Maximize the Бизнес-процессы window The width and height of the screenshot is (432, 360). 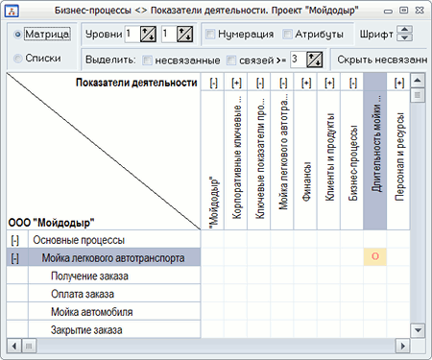coord(404,11)
